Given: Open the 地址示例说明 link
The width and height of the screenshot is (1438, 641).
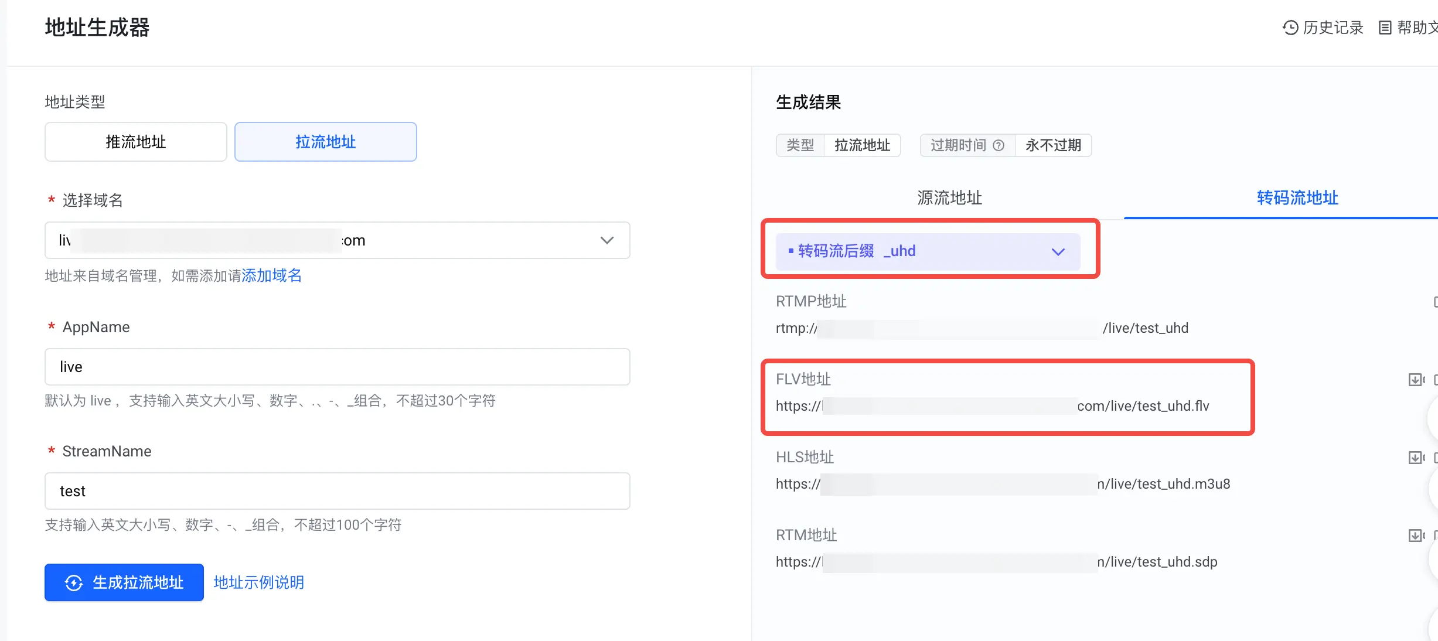Looking at the screenshot, I should 258,582.
